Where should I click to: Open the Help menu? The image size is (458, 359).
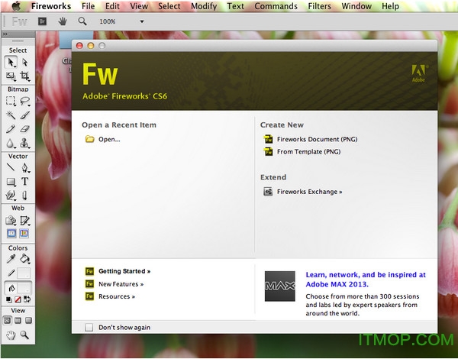(390, 6)
